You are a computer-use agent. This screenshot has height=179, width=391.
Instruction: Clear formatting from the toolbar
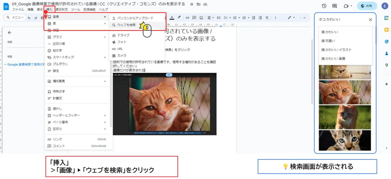pyautogui.click(x=267, y=18)
